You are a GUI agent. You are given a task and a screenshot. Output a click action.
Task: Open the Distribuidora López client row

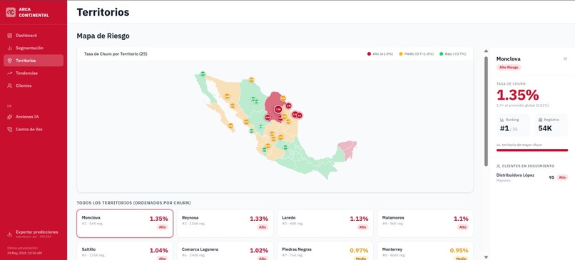pos(532,177)
